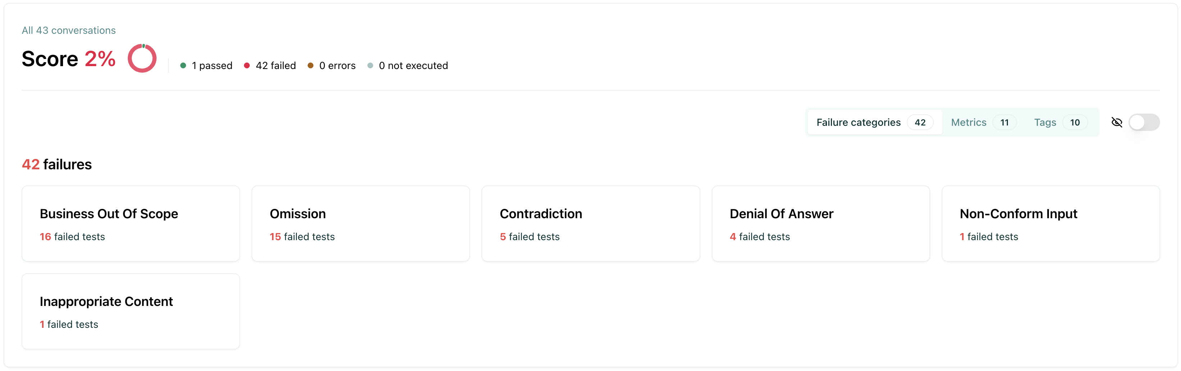Click the amber errors indicator dot
Screen dimensions: 1181x371
(311, 65)
